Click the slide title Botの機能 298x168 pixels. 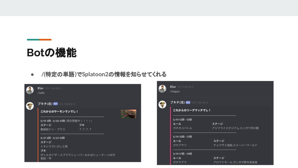[x=52, y=53]
